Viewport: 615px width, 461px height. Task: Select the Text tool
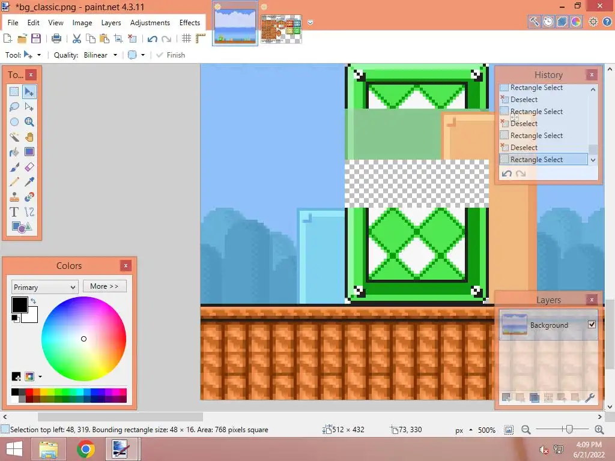pos(14,212)
